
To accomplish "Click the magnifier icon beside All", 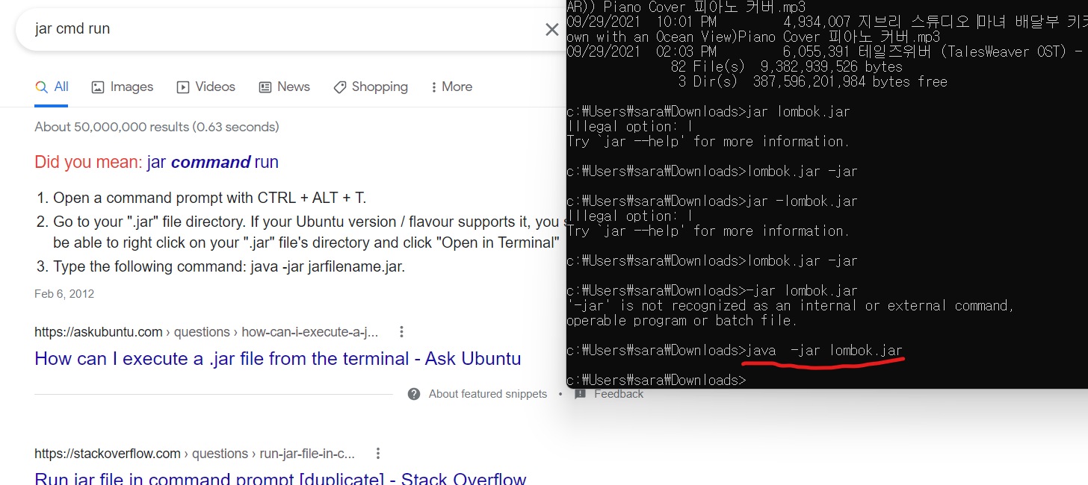I will pyautogui.click(x=41, y=87).
